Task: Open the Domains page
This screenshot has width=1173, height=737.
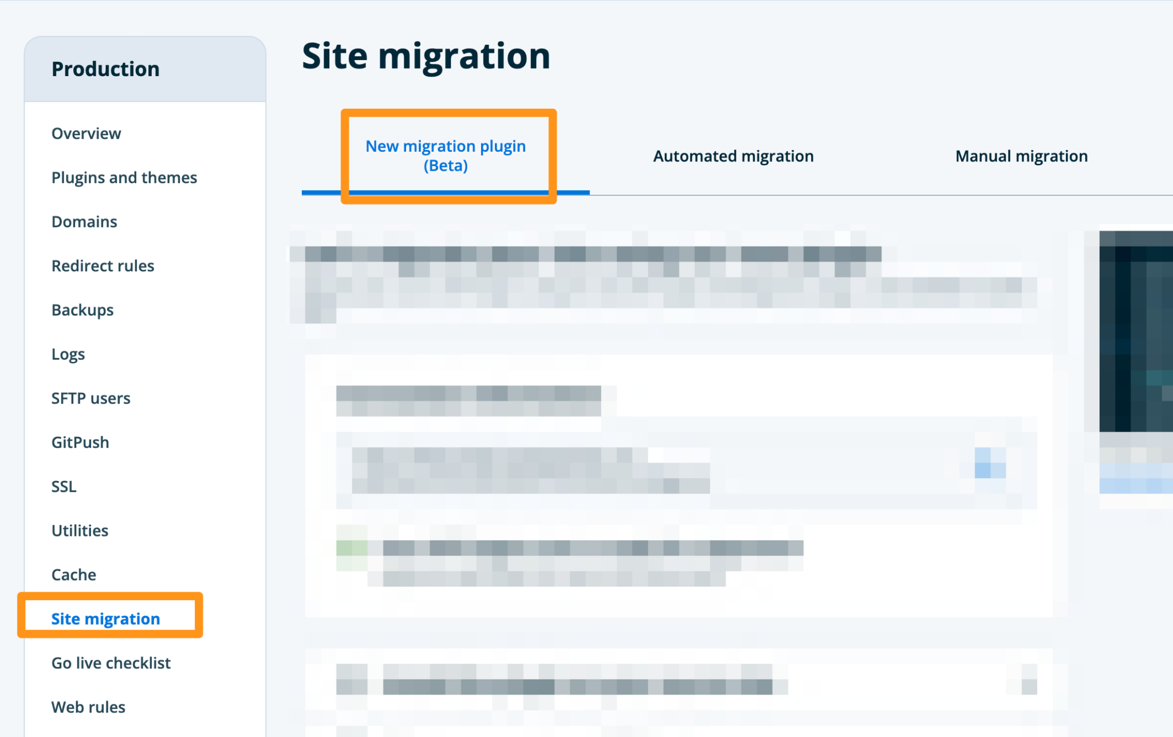Action: tap(84, 222)
